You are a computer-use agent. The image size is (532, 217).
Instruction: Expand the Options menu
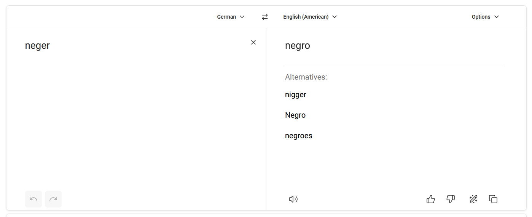[x=485, y=17]
